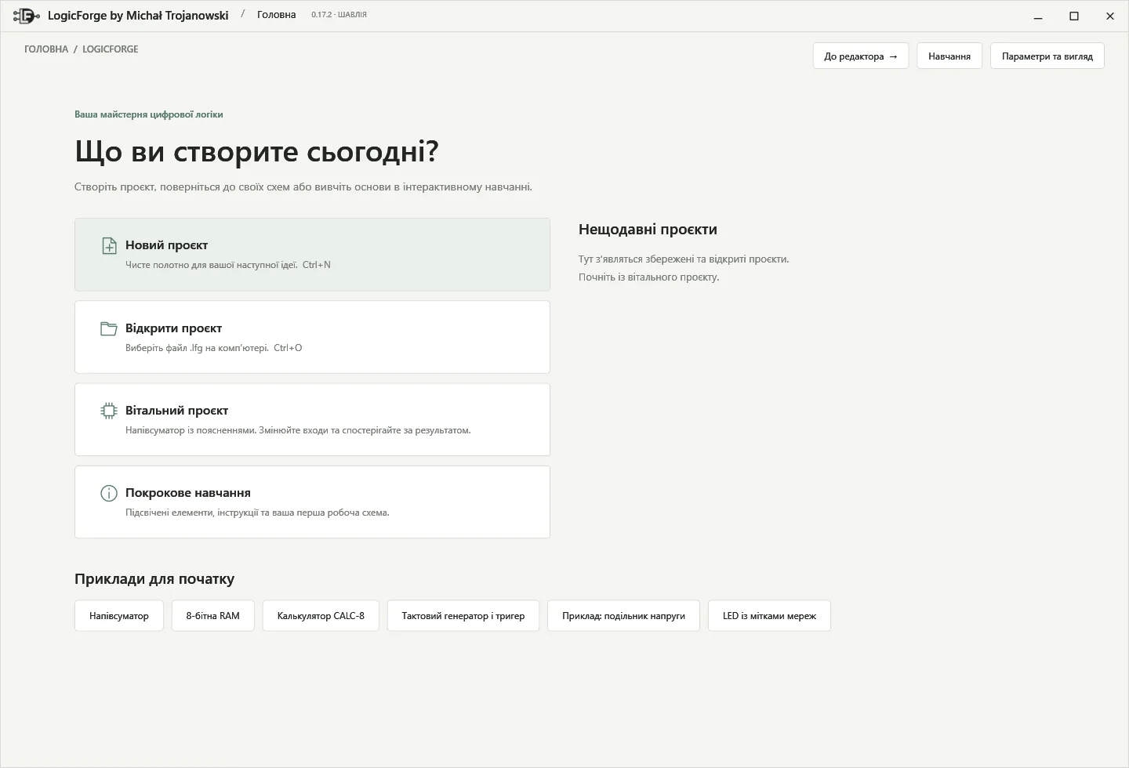The width and height of the screenshot is (1129, 768).
Task: Load the Калькулятор CALC-8 example
Action: [x=321, y=616]
